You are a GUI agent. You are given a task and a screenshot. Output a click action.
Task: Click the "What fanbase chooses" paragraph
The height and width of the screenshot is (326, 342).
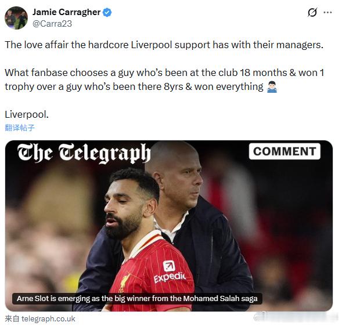164,79
